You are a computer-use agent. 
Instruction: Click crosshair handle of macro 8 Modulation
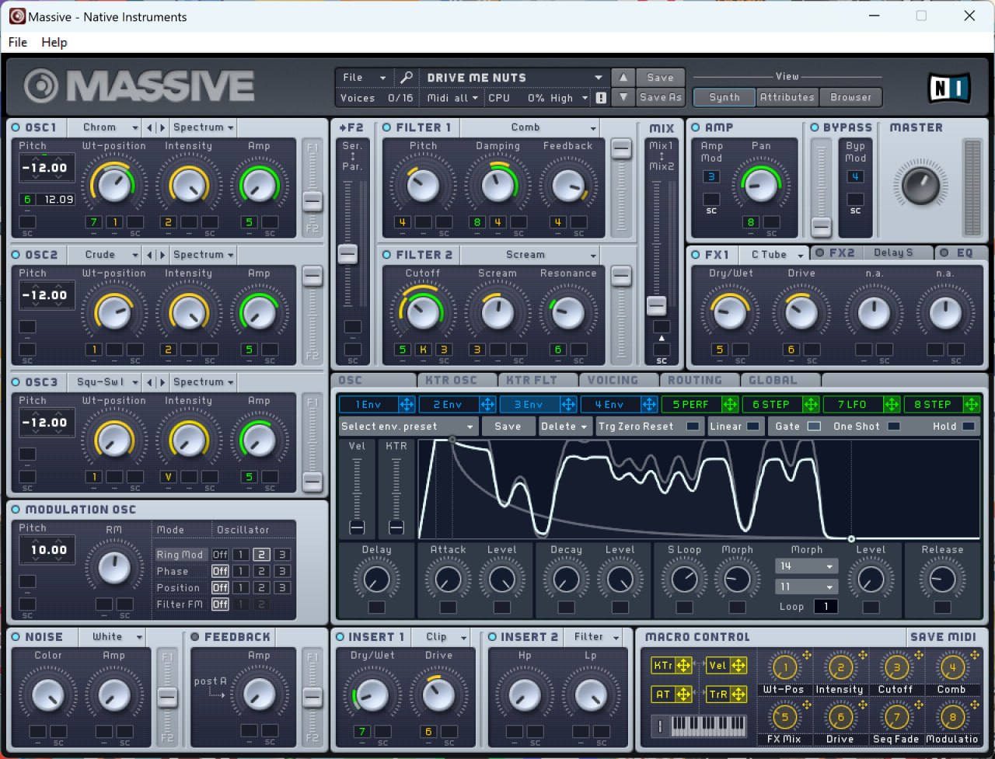[974, 706]
